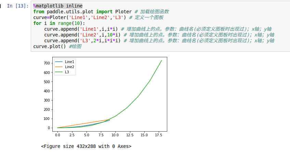Click the y-axis label 300
The height and width of the screenshot is (152, 290).
tap(47, 100)
